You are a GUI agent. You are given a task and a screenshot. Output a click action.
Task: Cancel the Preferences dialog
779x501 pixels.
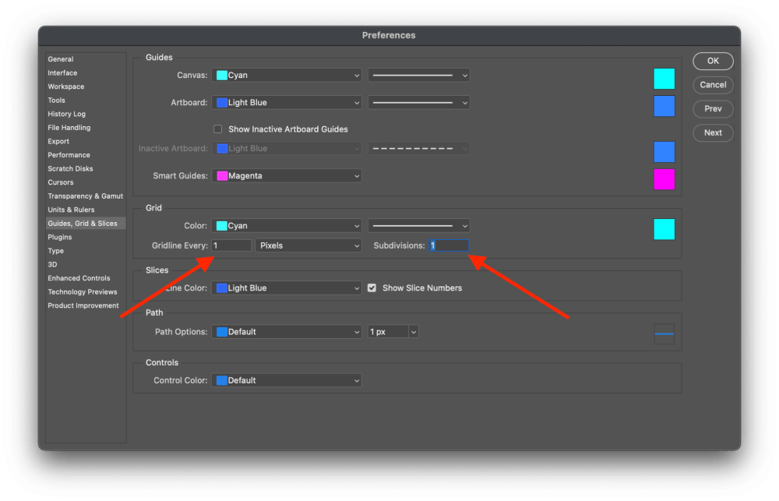coord(712,85)
